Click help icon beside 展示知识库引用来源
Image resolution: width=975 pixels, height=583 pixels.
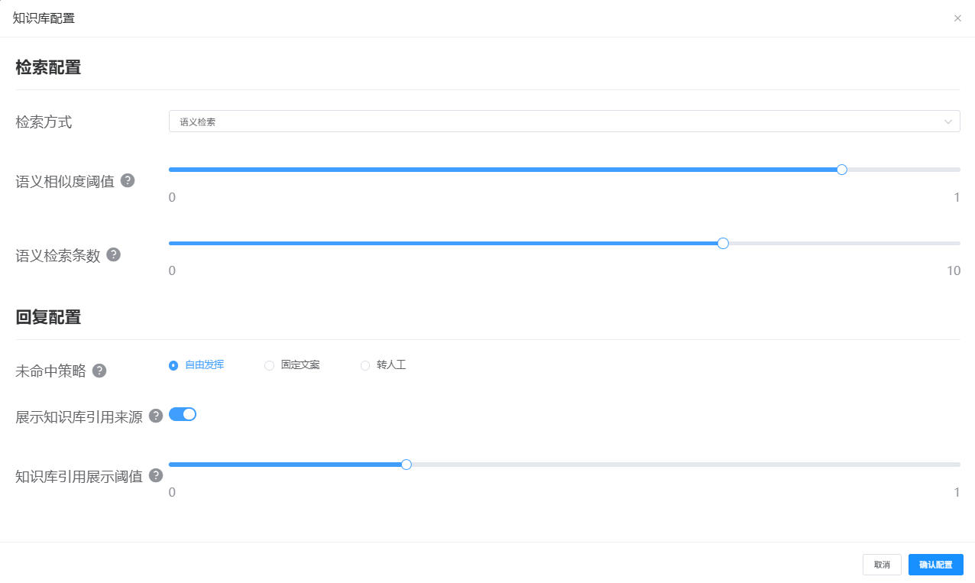(x=156, y=416)
